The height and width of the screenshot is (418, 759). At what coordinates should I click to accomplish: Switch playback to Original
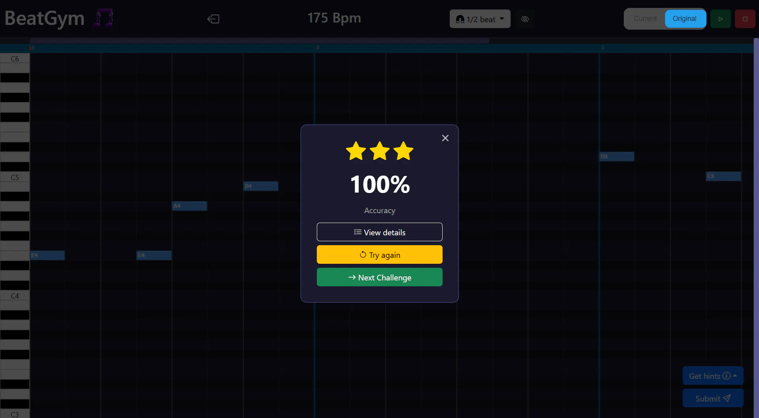(x=685, y=19)
